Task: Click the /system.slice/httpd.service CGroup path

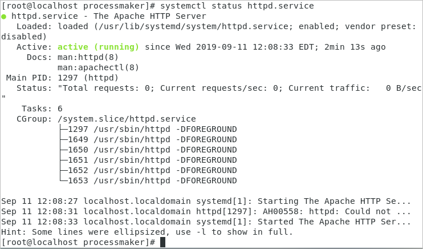Action: tap(127, 119)
